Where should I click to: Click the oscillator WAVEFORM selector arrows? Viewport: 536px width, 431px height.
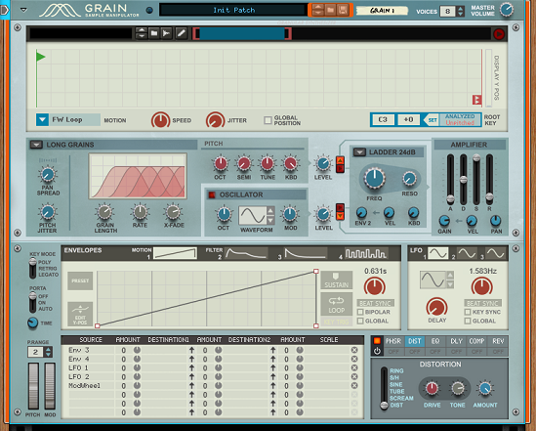click(270, 215)
